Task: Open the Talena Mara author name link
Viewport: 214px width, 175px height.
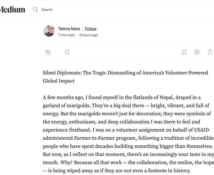Action: pos(69,29)
